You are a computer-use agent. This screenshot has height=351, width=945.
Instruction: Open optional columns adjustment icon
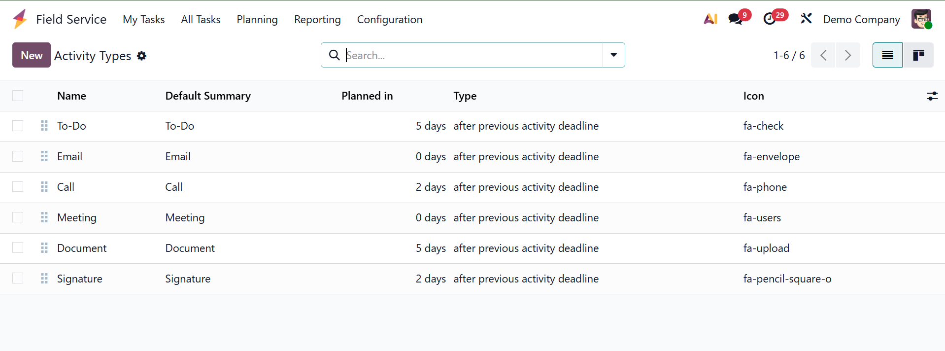pyautogui.click(x=932, y=96)
